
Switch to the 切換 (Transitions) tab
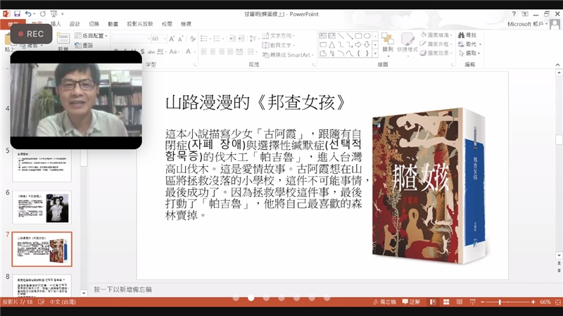[x=94, y=24]
